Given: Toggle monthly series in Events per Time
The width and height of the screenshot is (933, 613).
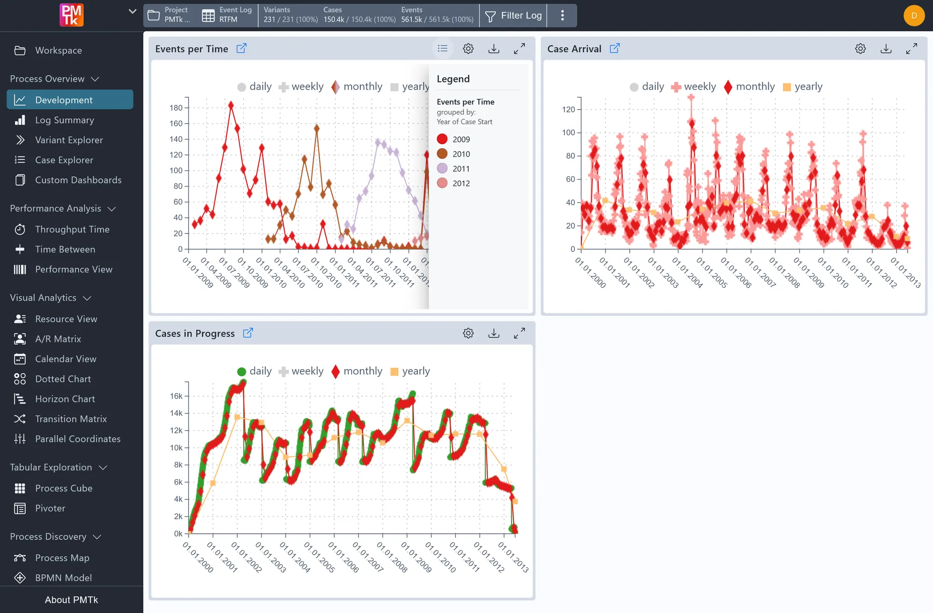Looking at the screenshot, I should pos(357,87).
